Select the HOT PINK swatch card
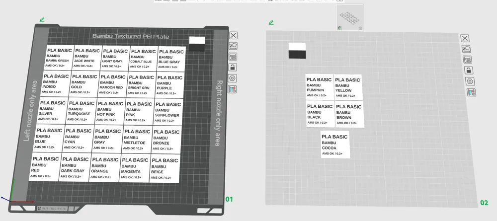 coord(111,111)
